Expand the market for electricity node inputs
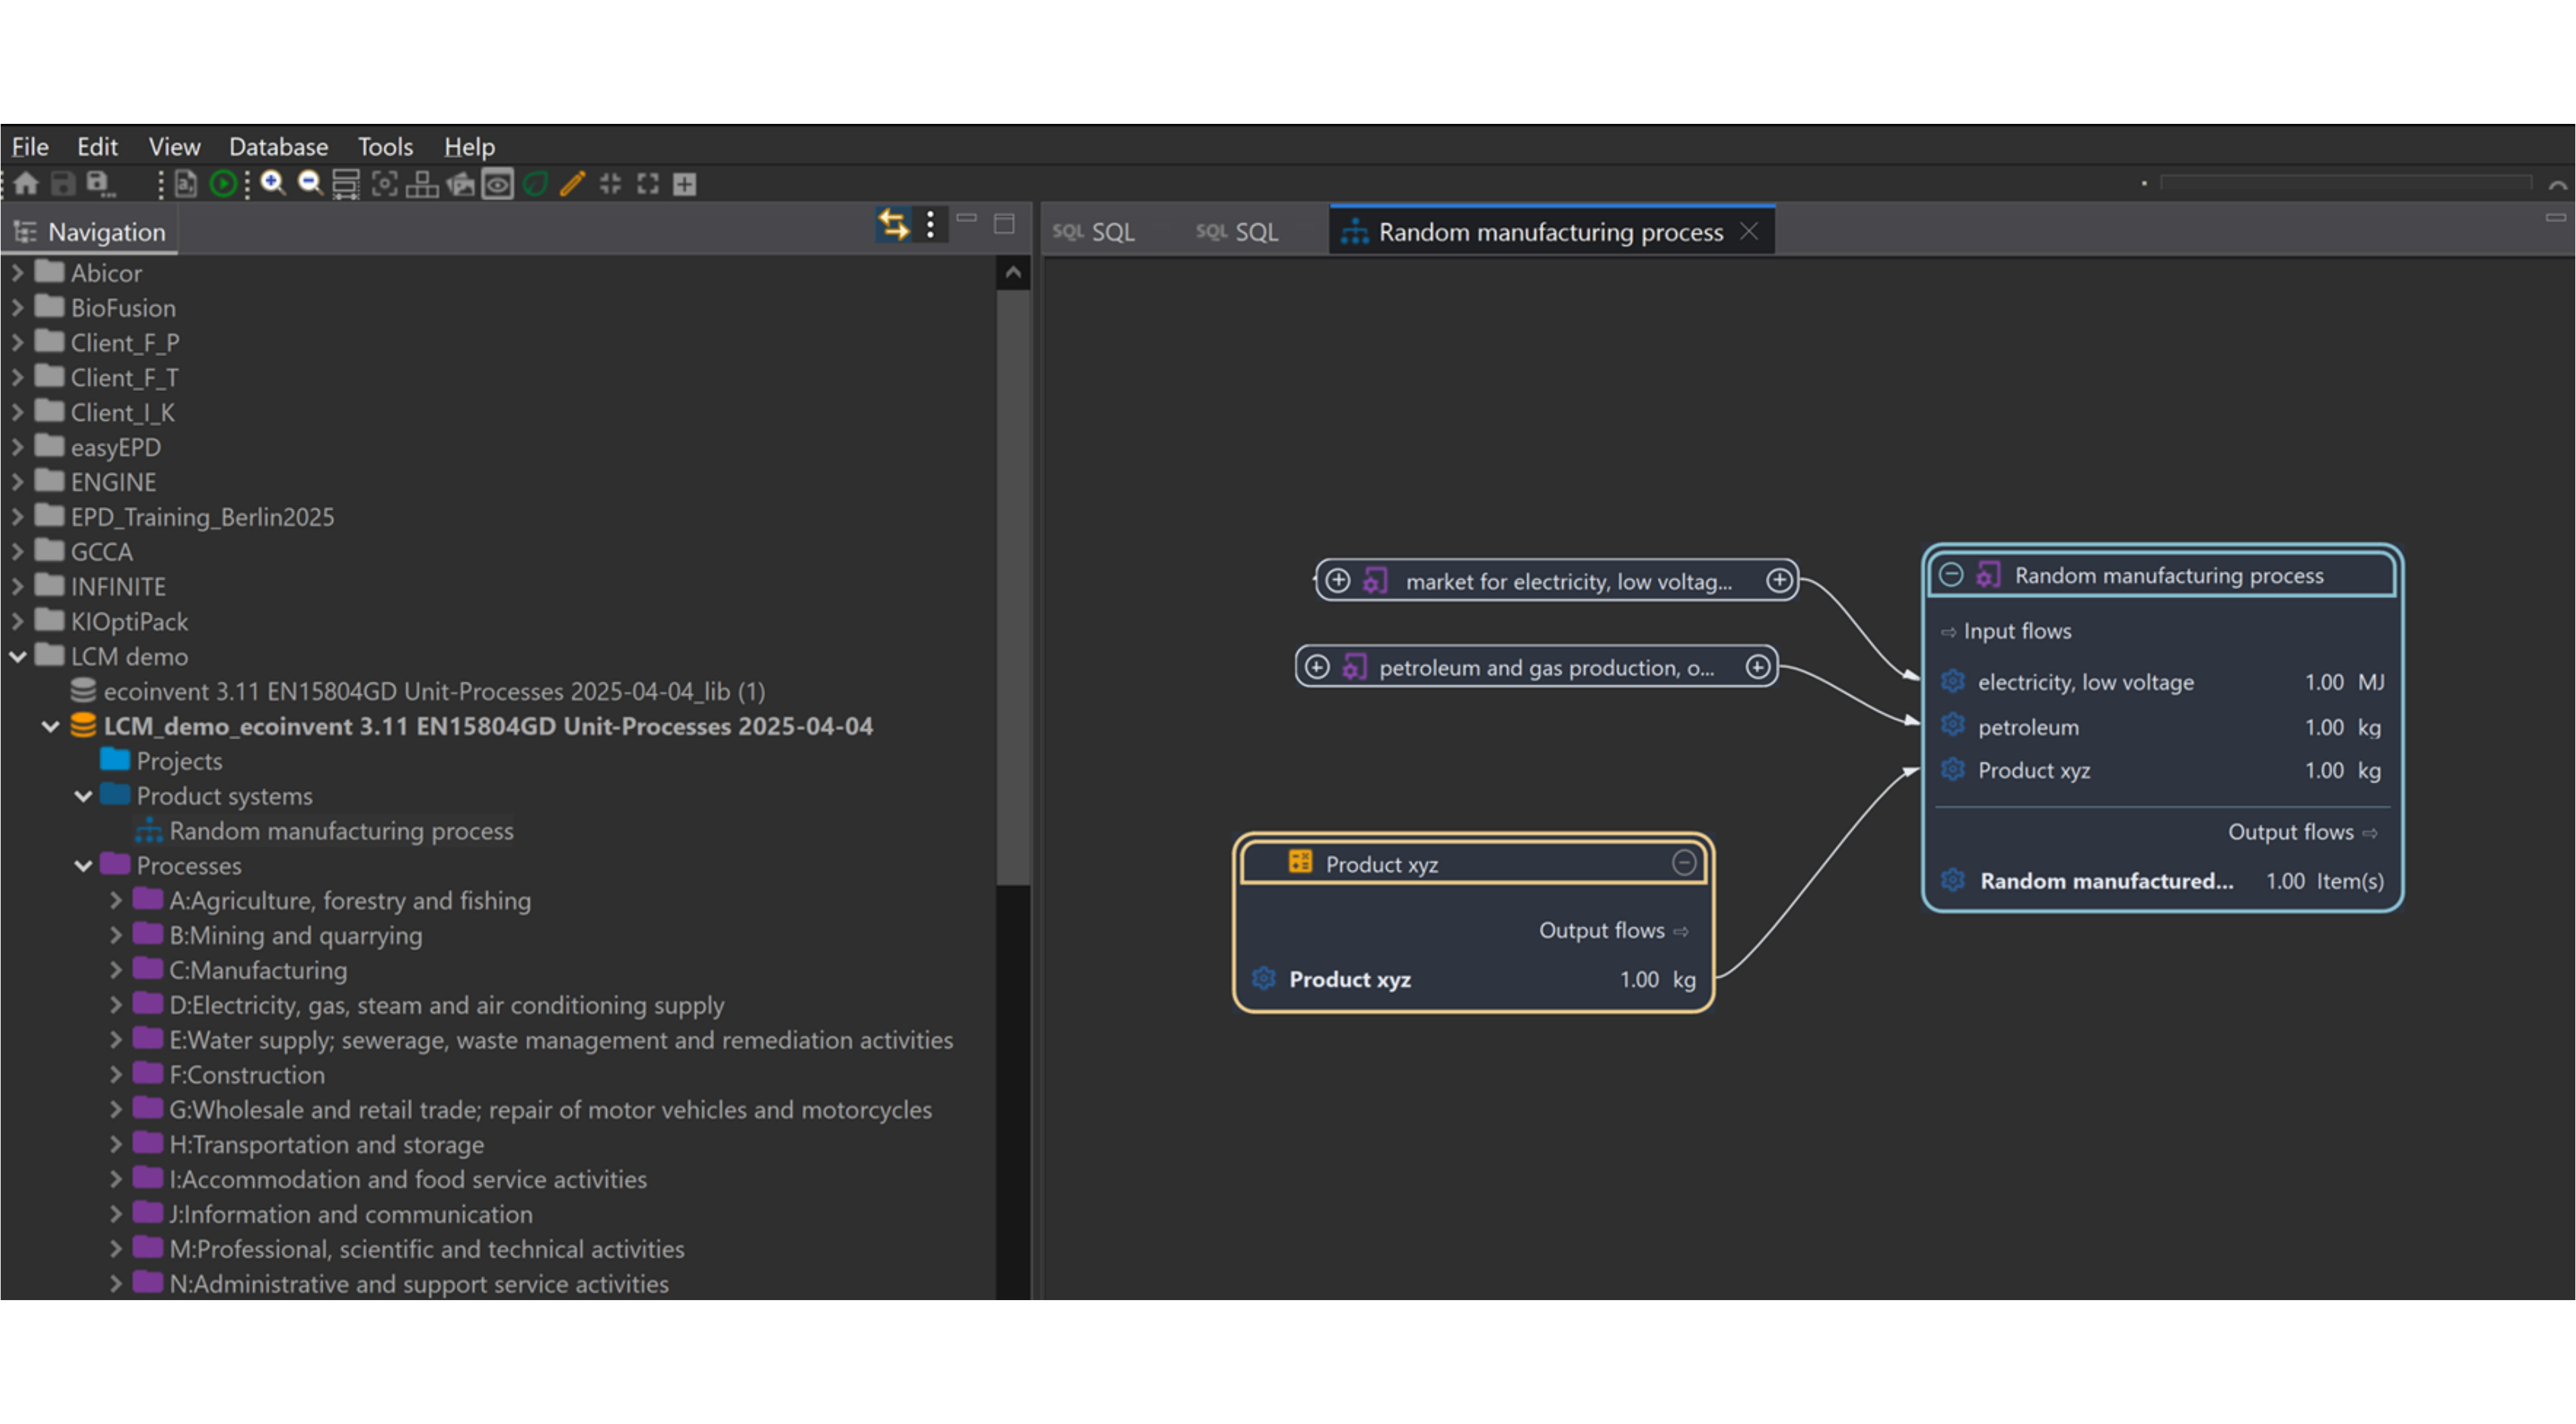Image resolution: width=2576 pixels, height=1424 pixels. coord(1337,581)
